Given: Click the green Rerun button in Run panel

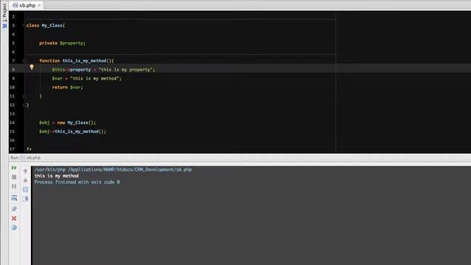Looking at the screenshot, I should pyautogui.click(x=14, y=168).
